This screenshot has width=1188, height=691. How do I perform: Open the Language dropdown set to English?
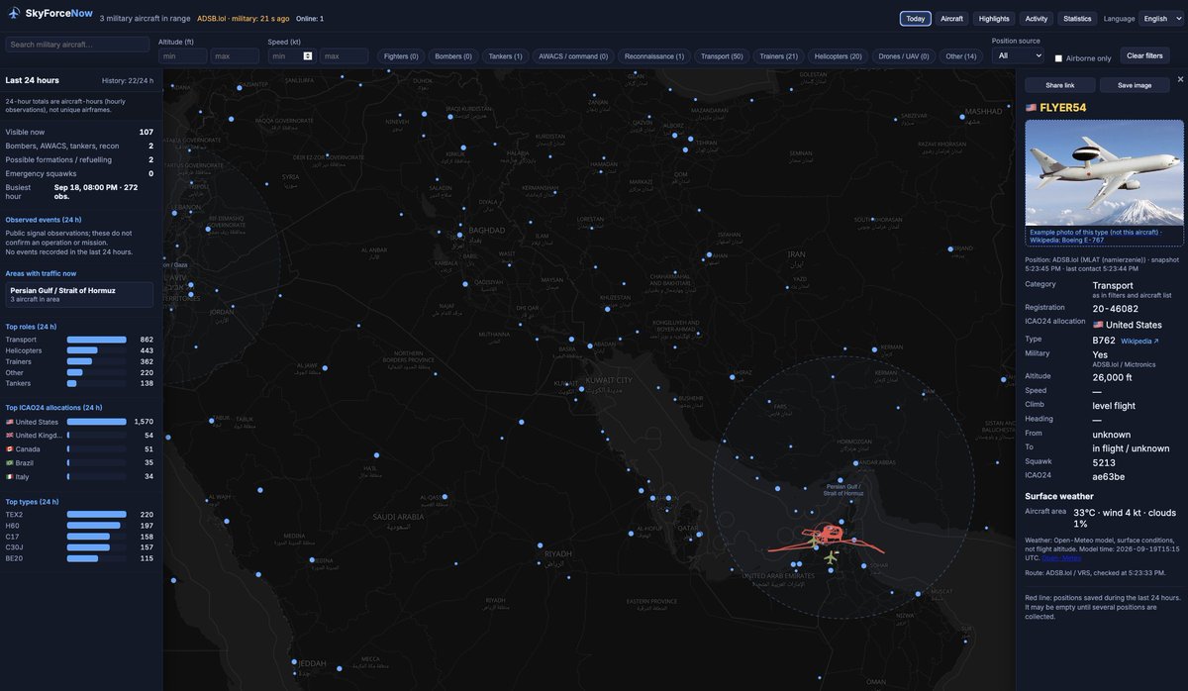pos(1161,18)
